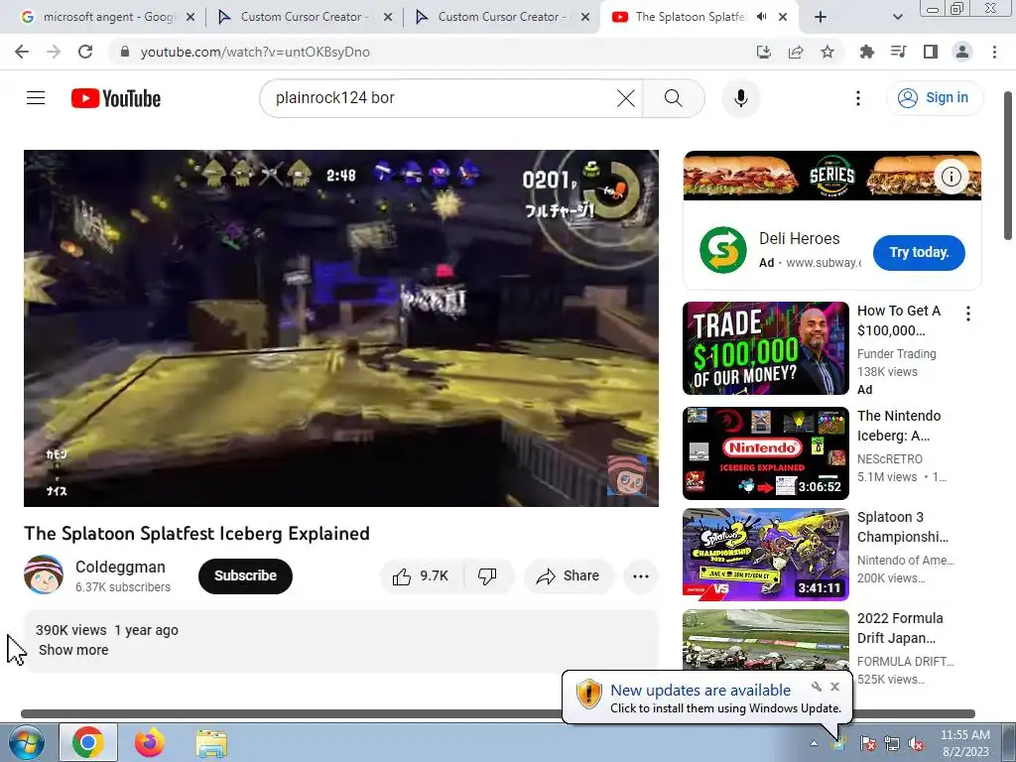Open a new browser tab
1016x762 pixels.
(x=821, y=17)
